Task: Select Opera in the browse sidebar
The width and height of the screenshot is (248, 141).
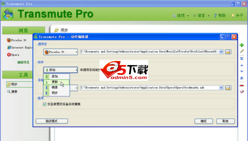Action: (13, 55)
